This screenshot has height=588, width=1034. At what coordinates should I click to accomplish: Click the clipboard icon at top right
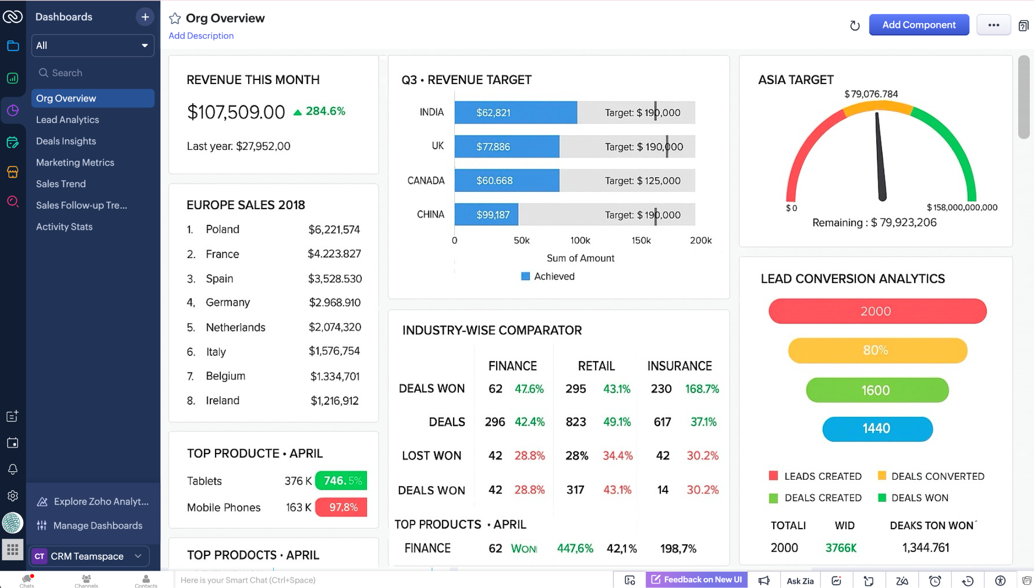tap(1023, 25)
